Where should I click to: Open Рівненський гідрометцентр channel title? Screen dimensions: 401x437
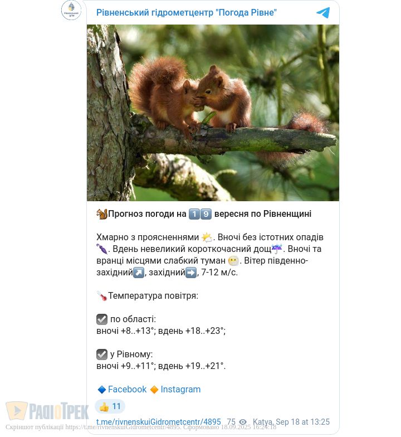tap(186, 12)
